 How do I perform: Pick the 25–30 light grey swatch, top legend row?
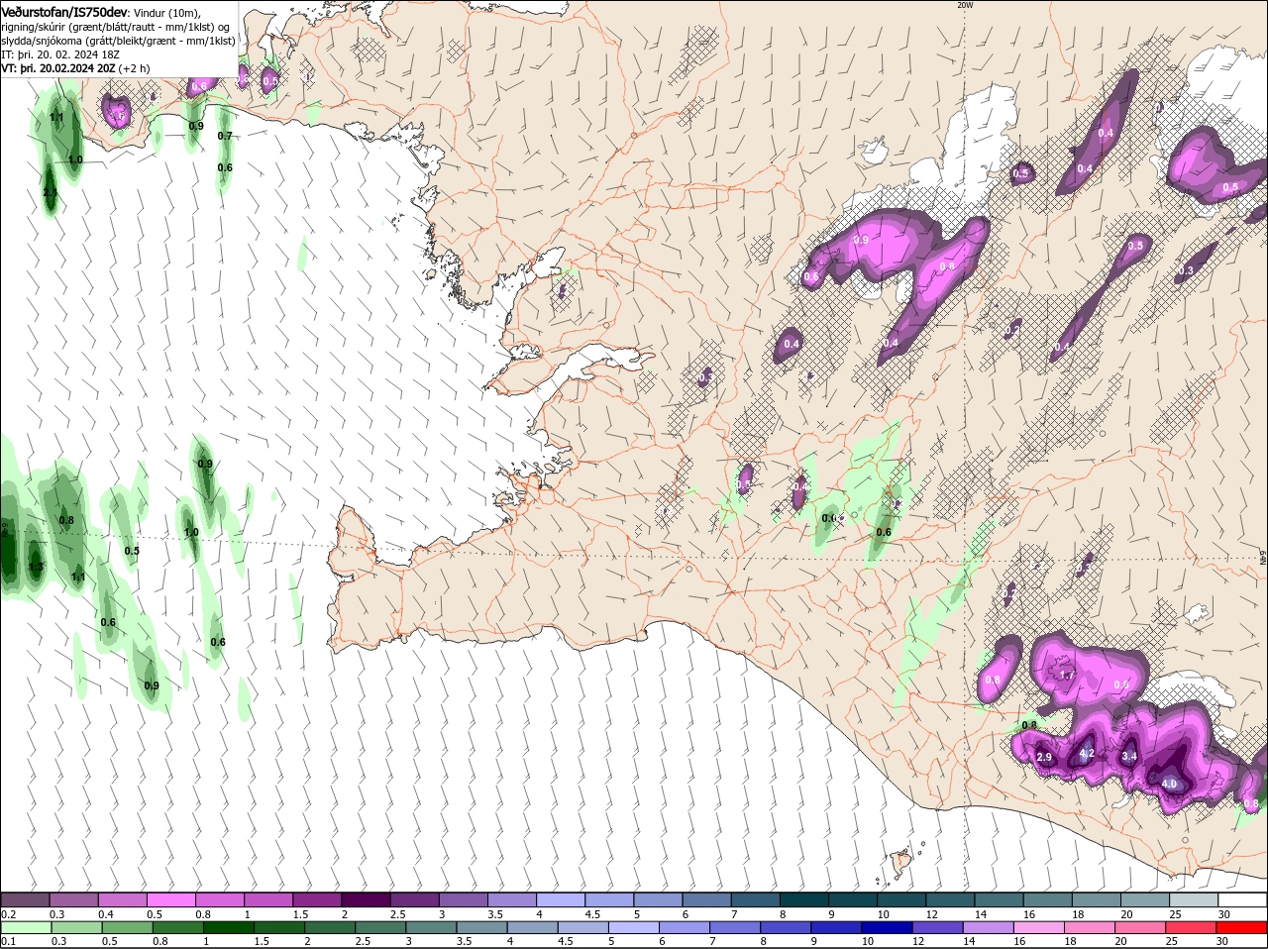coord(1195,899)
